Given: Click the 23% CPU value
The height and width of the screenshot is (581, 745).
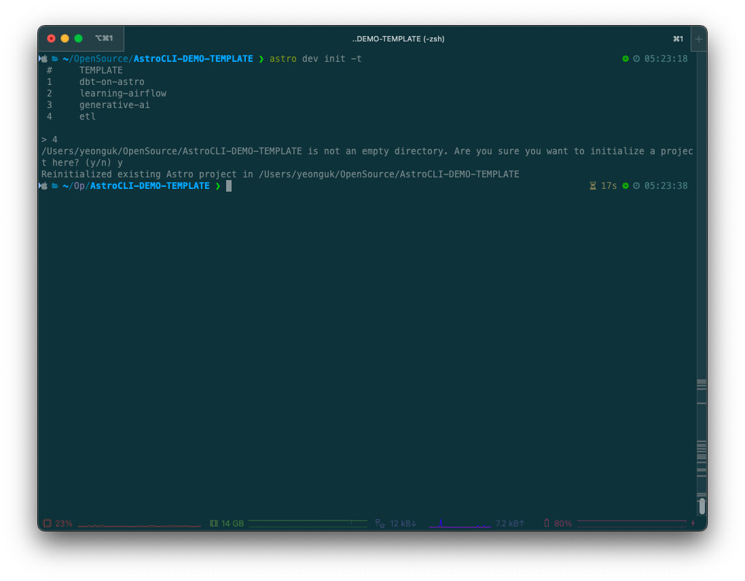Looking at the screenshot, I should (x=64, y=523).
